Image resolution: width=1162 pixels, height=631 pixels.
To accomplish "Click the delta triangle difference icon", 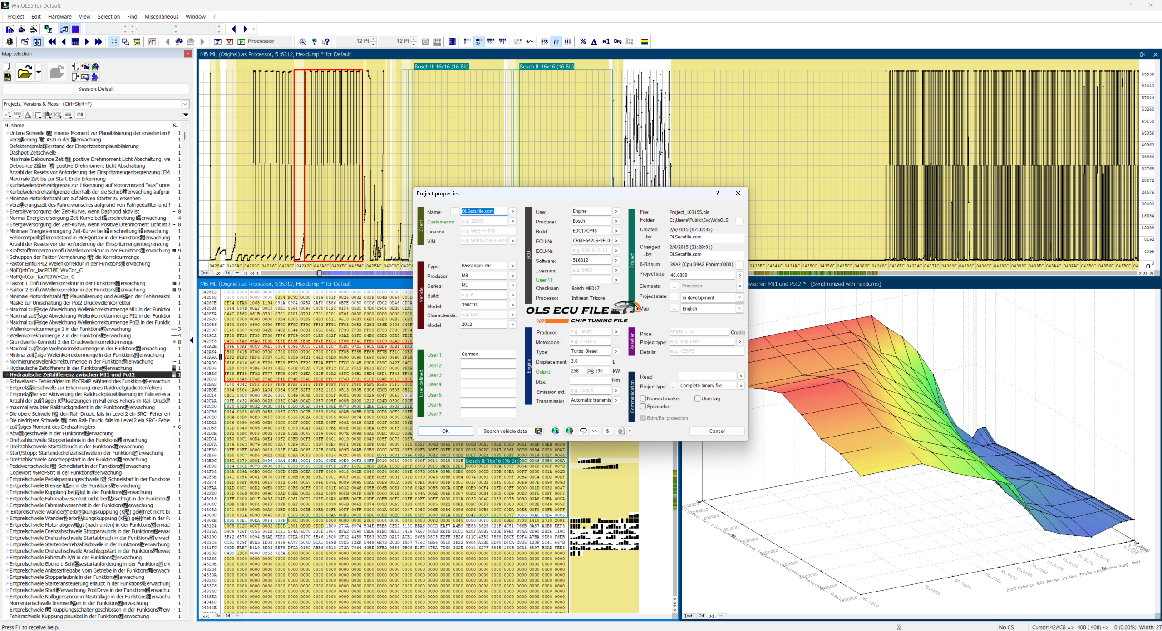I will pos(594,42).
